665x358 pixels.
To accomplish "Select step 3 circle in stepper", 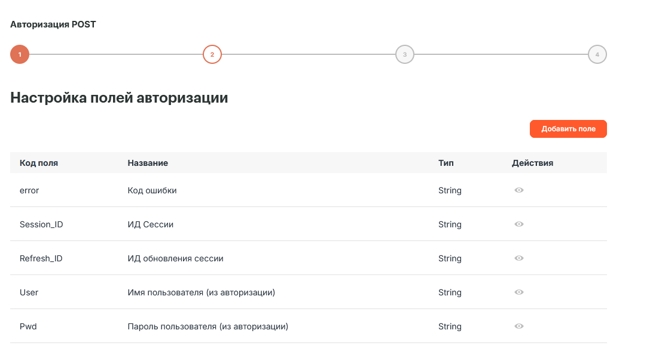I will tap(405, 54).
